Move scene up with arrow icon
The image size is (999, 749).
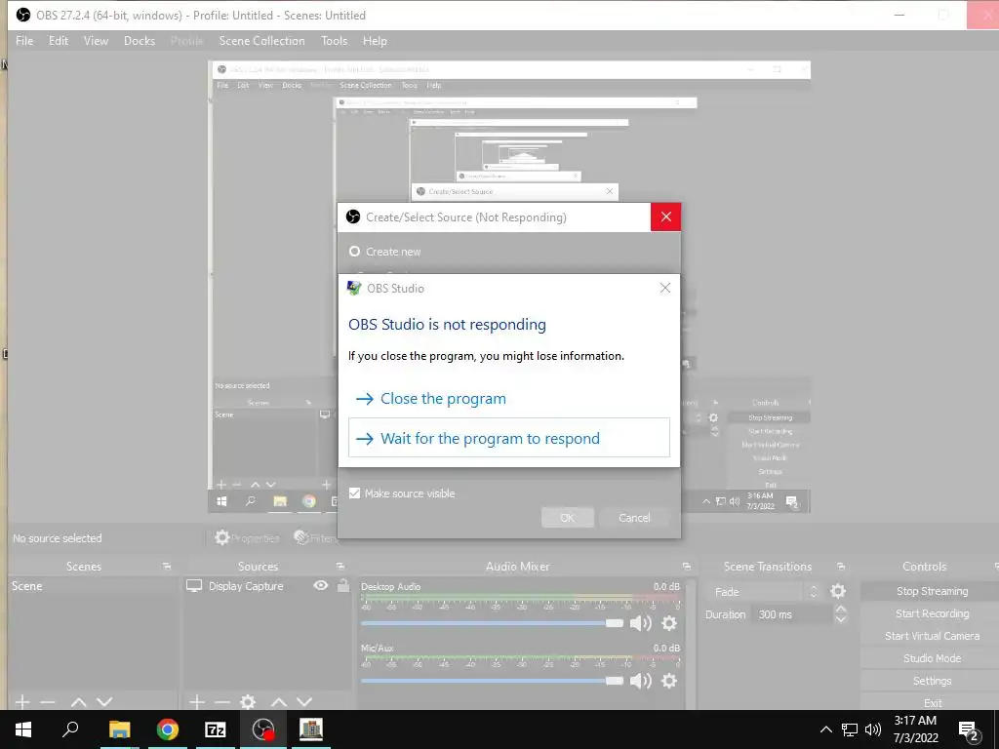click(x=78, y=702)
